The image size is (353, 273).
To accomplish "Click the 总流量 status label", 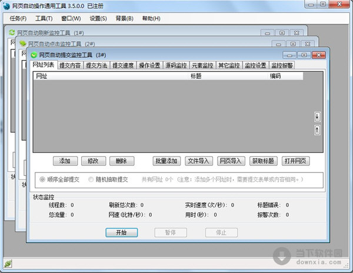I will click(58, 215).
